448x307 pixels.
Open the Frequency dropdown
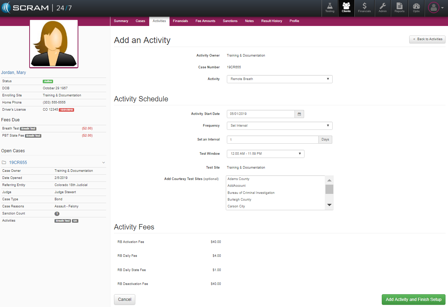(280, 126)
